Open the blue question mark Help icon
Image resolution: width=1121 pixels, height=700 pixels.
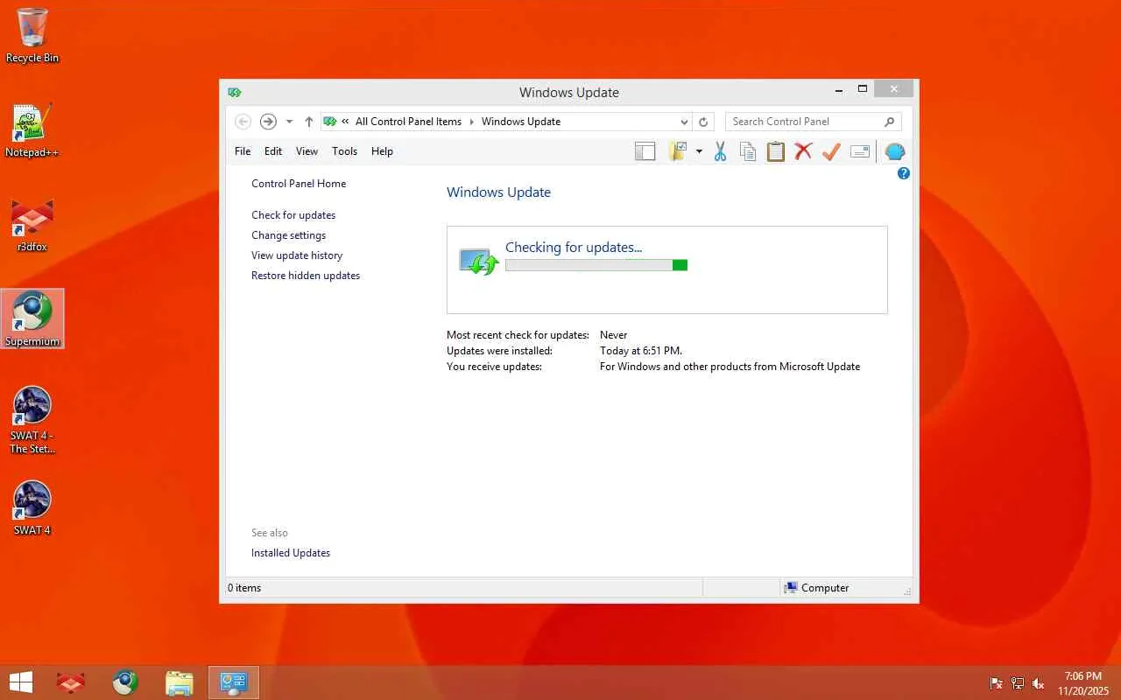(904, 173)
